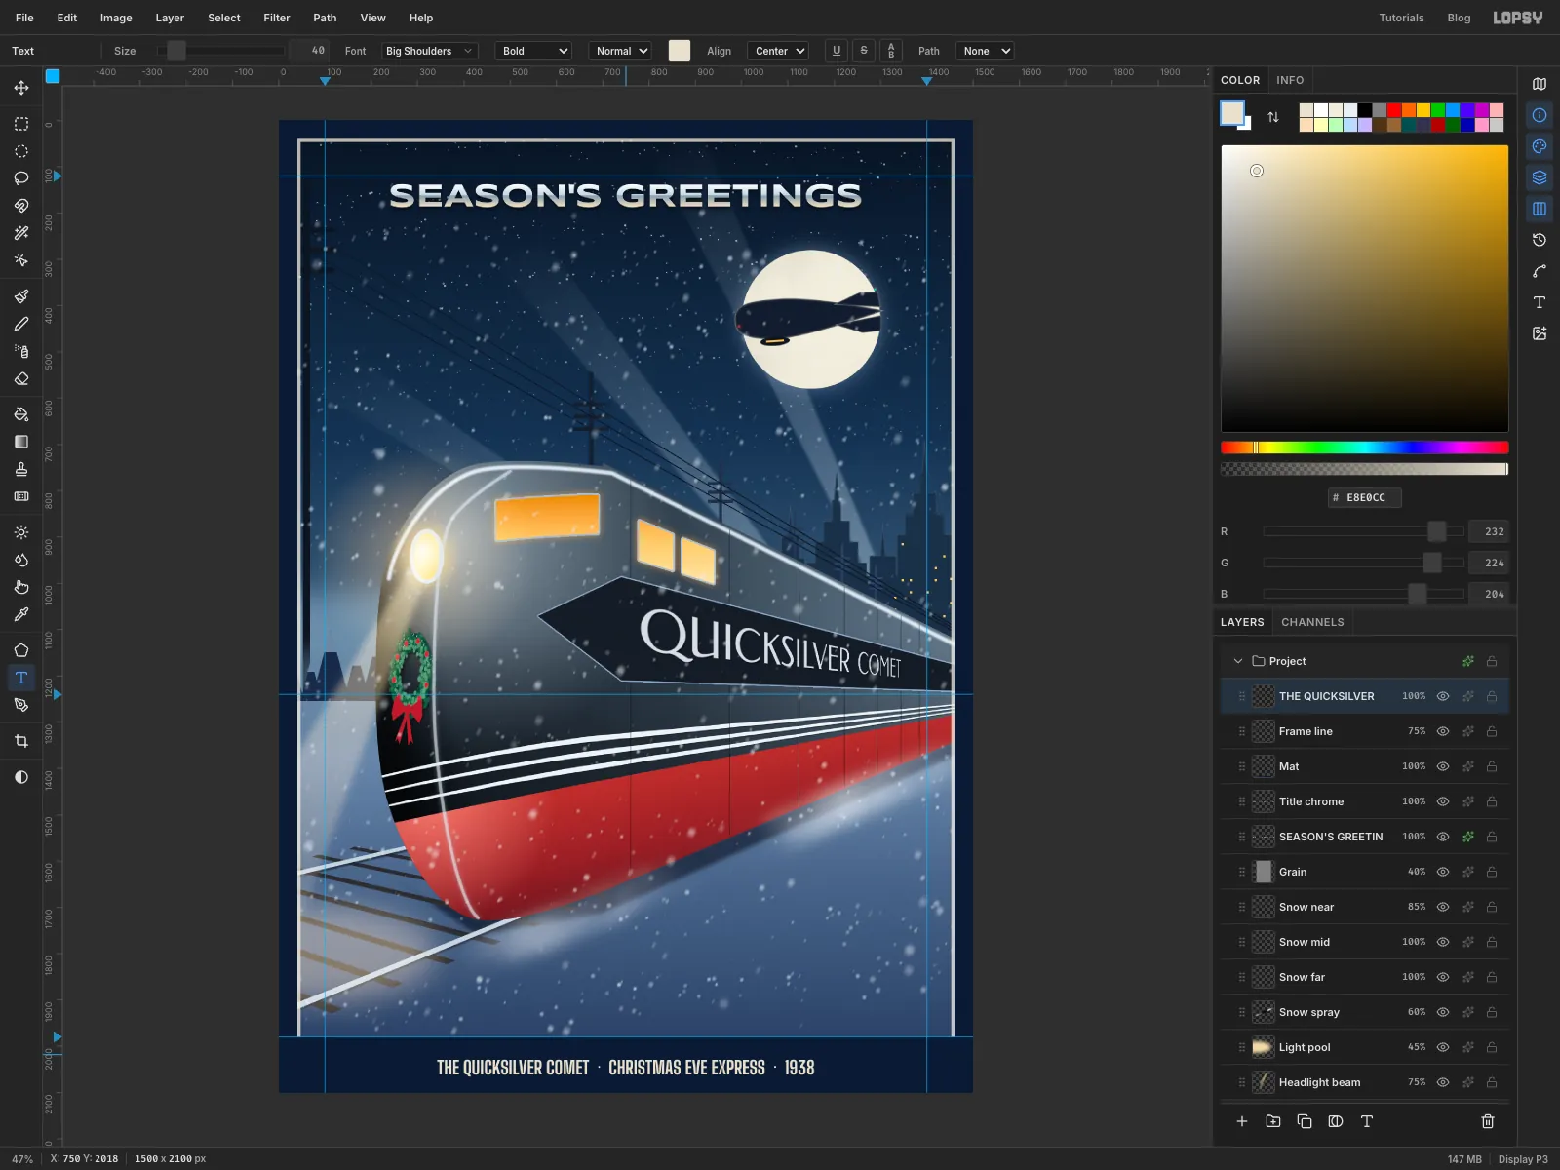Image resolution: width=1560 pixels, height=1170 pixels.
Task: Open the Big Shoulders font dropdown
Action: [429, 51]
